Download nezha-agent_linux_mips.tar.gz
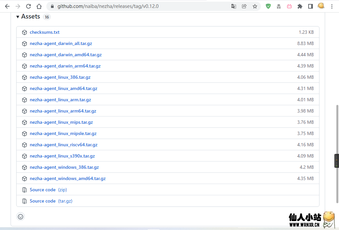The width and height of the screenshot is (339, 230). tap(61, 122)
